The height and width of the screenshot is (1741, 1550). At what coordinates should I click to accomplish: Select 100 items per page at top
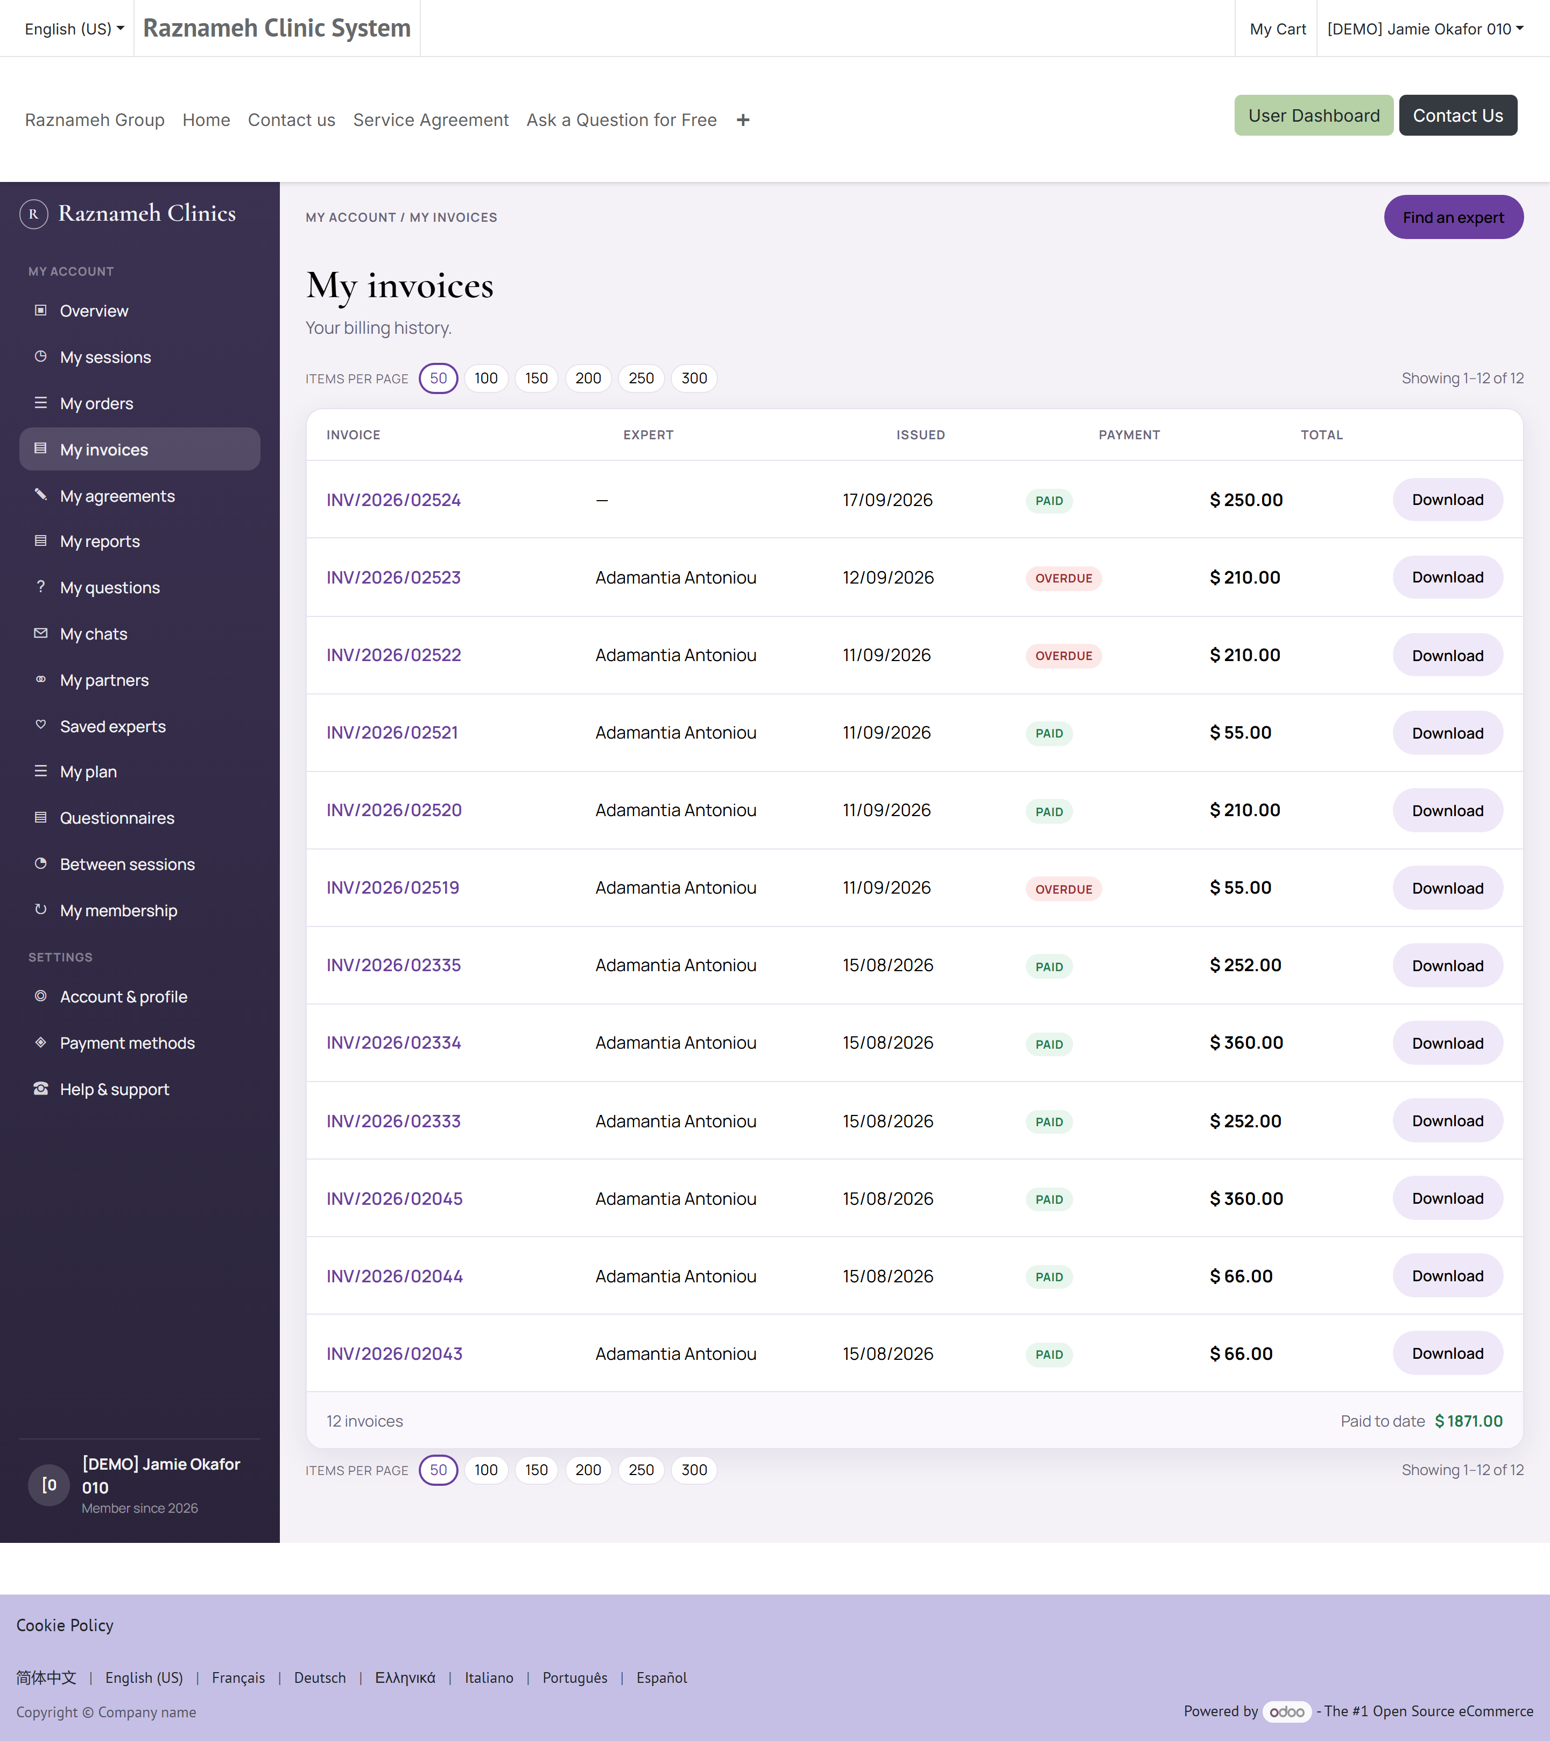pyautogui.click(x=487, y=378)
